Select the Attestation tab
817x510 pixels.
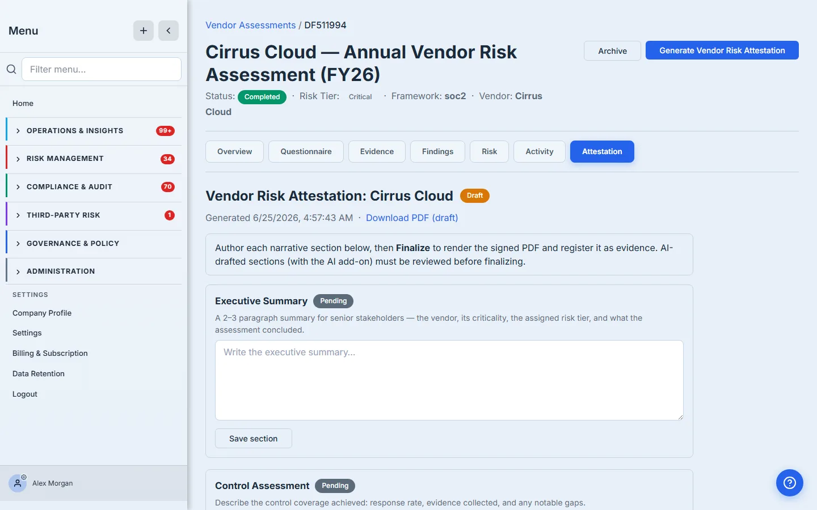[602, 151]
